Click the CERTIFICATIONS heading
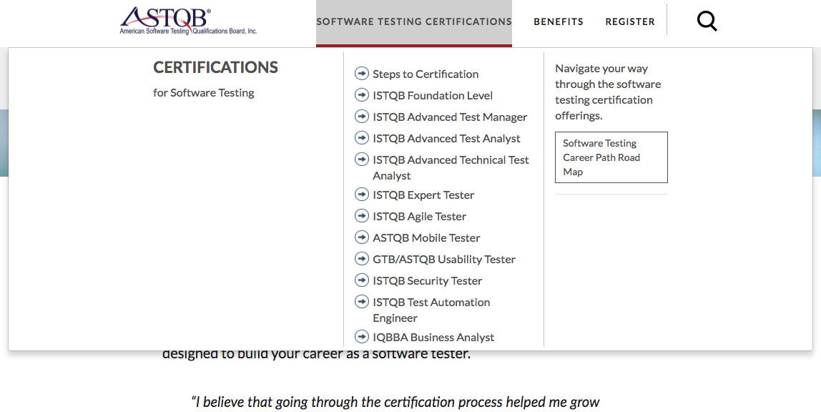 pyautogui.click(x=215, y=67)
